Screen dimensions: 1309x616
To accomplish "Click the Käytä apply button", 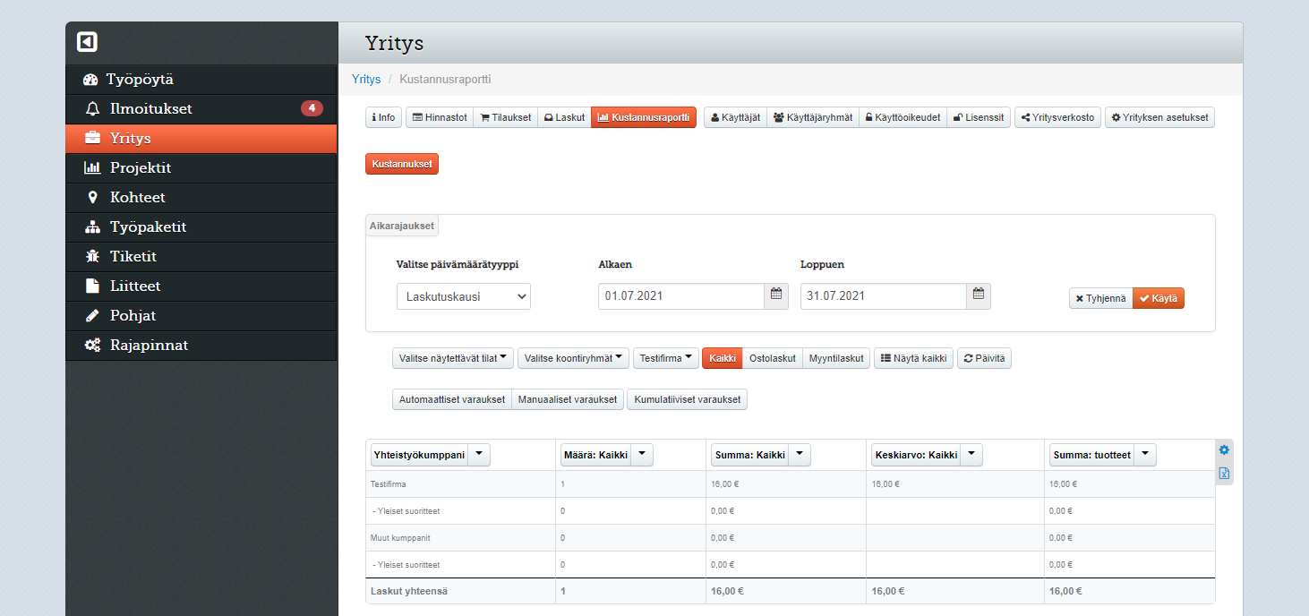I will tap(1159, 298).
